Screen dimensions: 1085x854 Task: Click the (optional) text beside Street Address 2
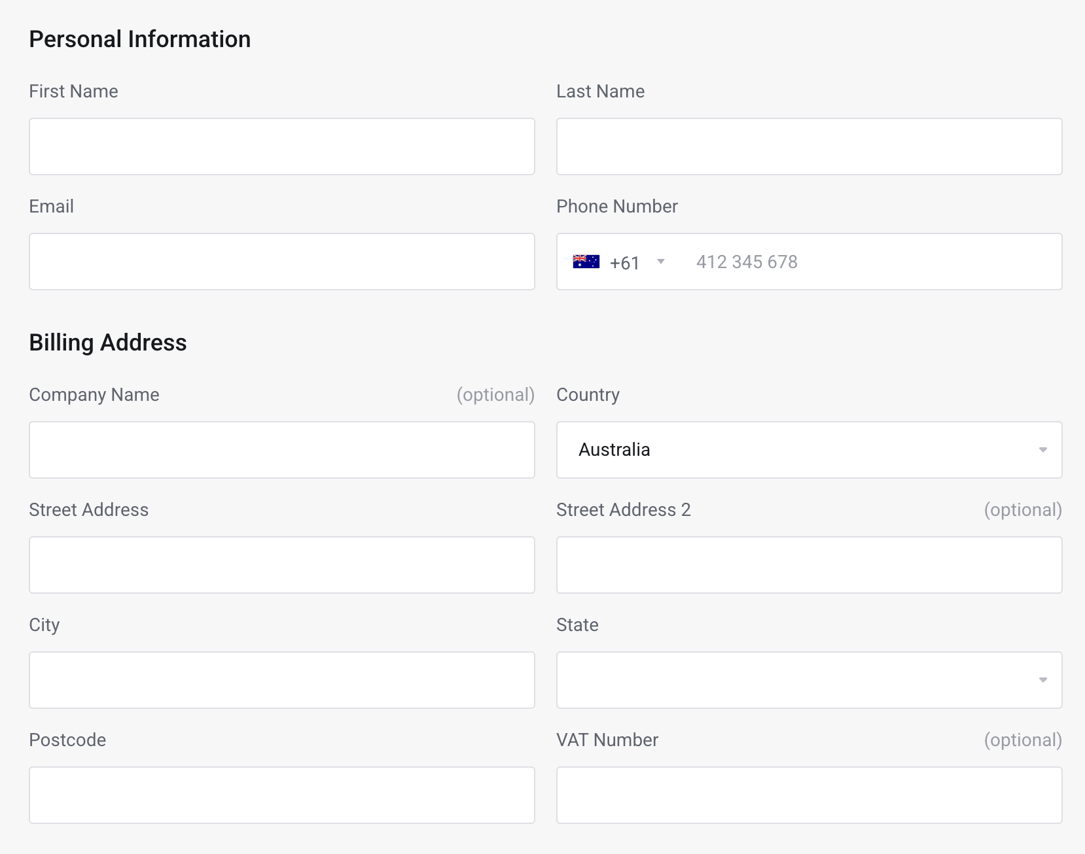click(x=1023, y=510)
